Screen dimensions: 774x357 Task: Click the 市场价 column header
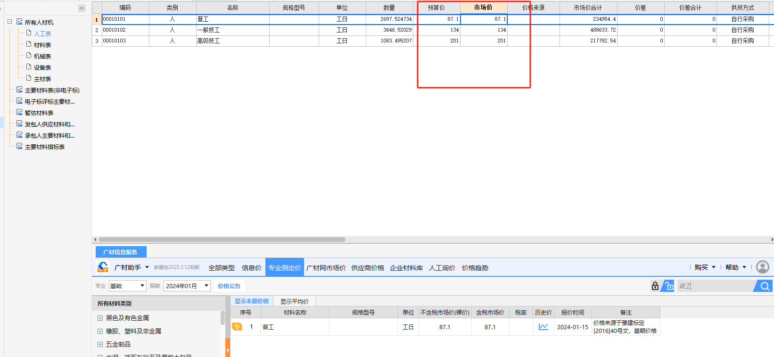click(x=484, y=8)
